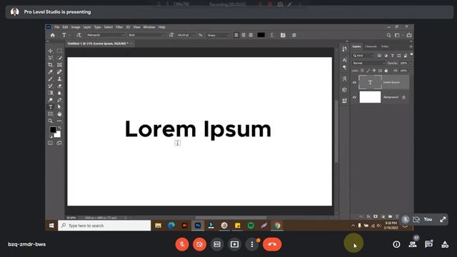457x257 pixels.
Task: Hide the Lorem Ipsum text layer
Action: [354, 83]
